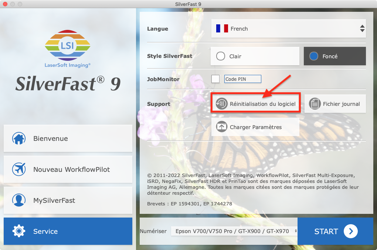Expand language list via up-down arrows

coord(362,28)
